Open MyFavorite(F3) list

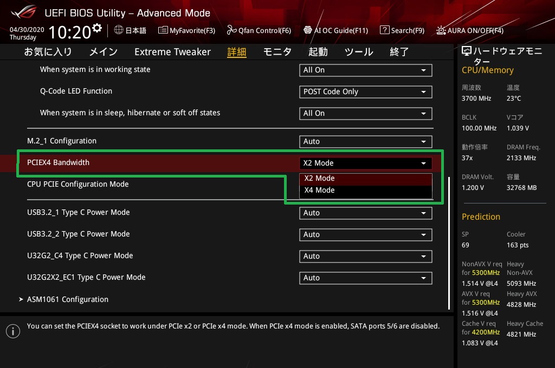[x=186, y=30]
